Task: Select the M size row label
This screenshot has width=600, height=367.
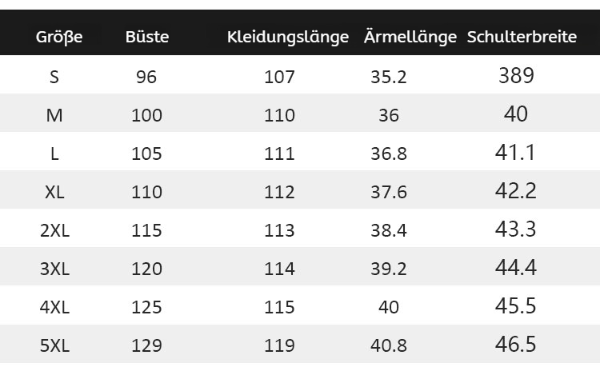Action: point(54,115)
